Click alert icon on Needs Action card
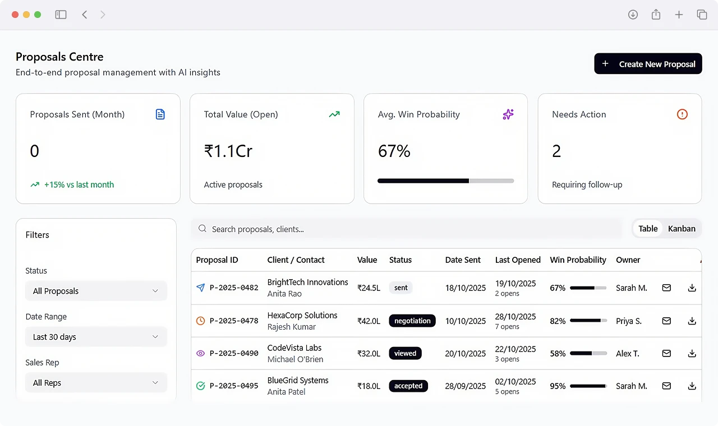The height and width of the screenshot is (426, 718). click(x=682, y=114)
